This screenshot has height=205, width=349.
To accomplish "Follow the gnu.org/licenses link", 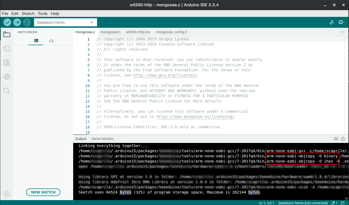I will click(x=165, y=75).
